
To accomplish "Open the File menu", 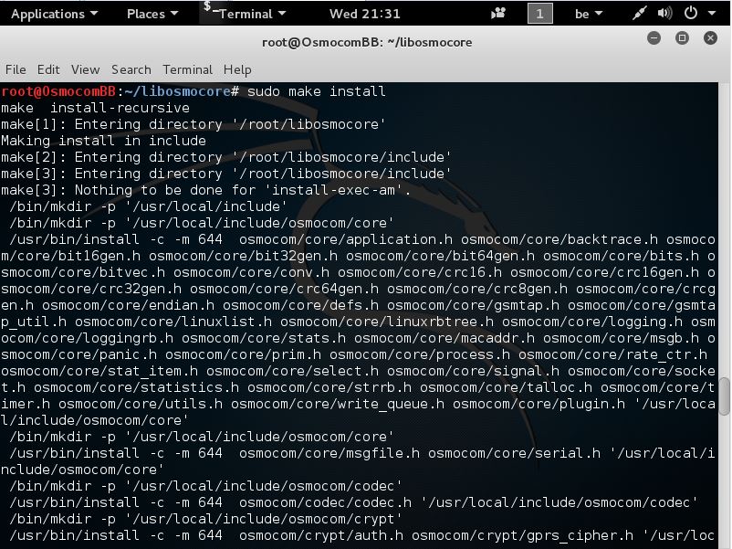I will pyautogui.click(x=16, y=69).
